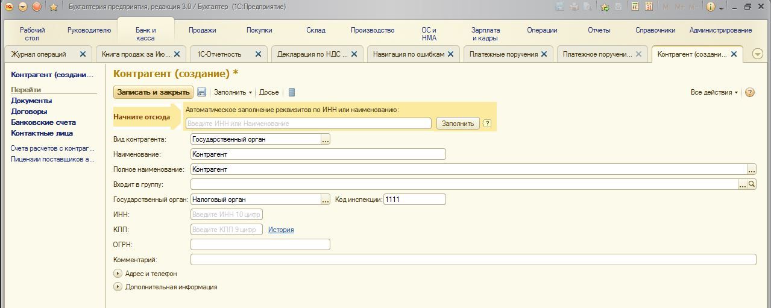Click the ОГРН input field
The image size is (771, 308).
pos(260,245)
